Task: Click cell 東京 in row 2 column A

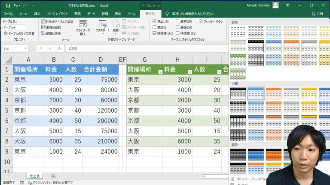Action: click(x=29, y=80)
